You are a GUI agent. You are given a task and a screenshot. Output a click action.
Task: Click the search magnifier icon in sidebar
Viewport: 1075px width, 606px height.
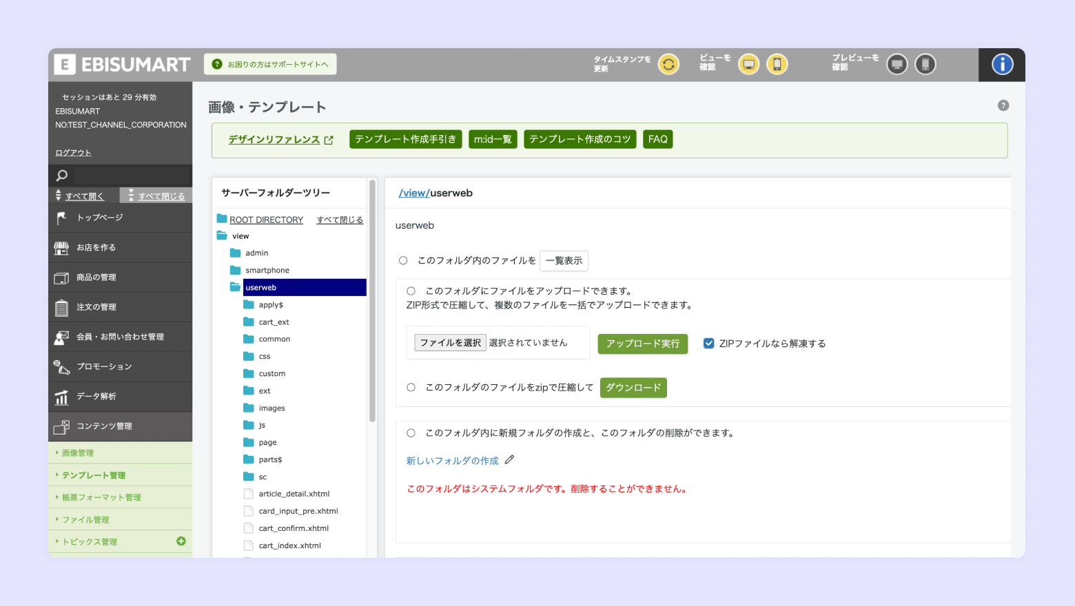pyautogui.click(x=62, y=176)
